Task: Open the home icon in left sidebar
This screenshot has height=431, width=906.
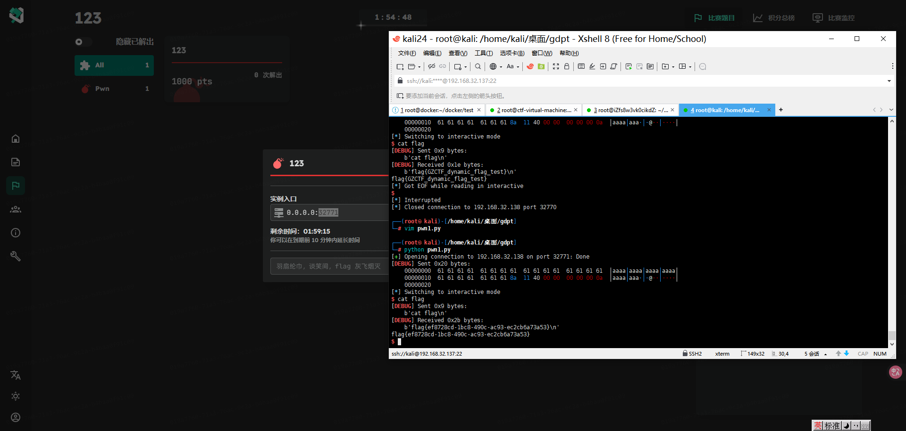Action: coord(16,138)
